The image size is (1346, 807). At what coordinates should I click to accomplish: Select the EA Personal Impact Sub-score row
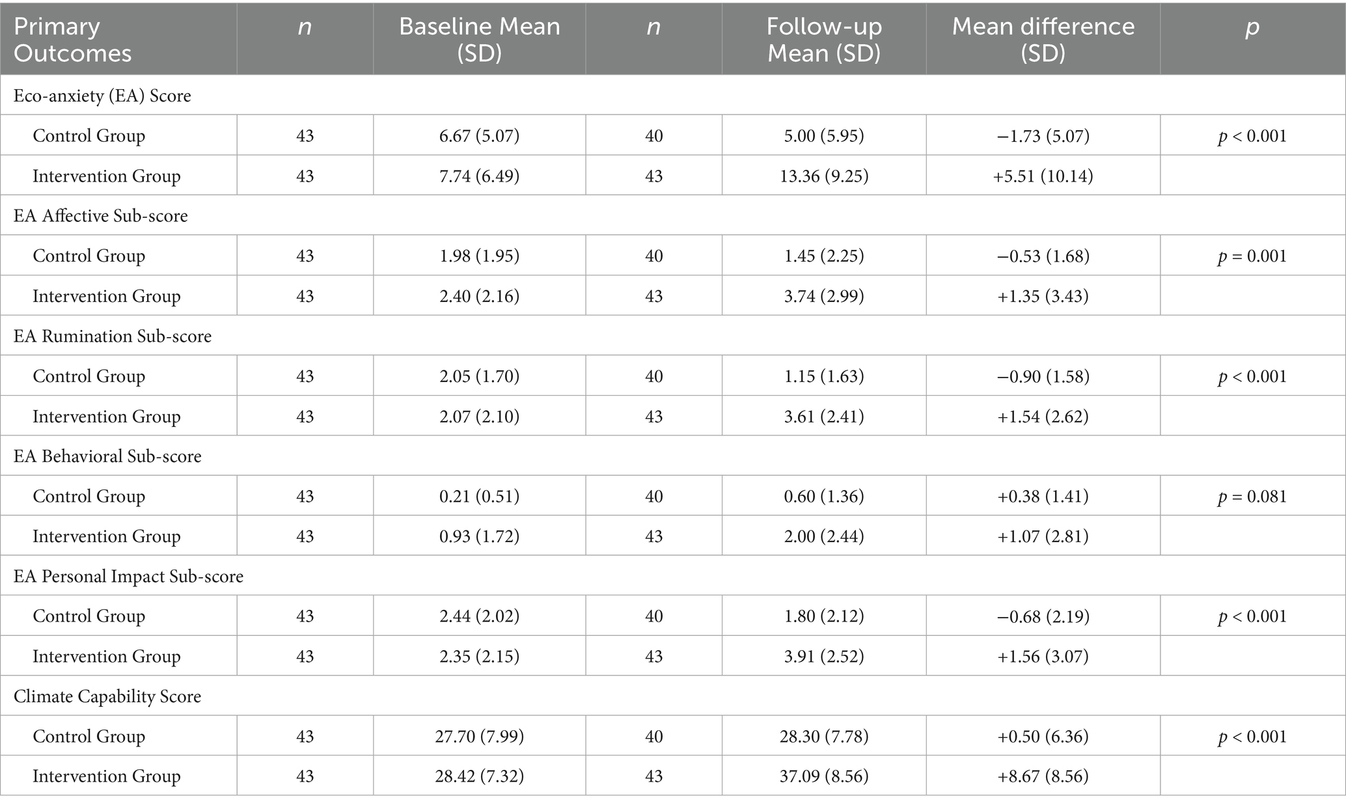pyautogui.click(x=128, y=576)
